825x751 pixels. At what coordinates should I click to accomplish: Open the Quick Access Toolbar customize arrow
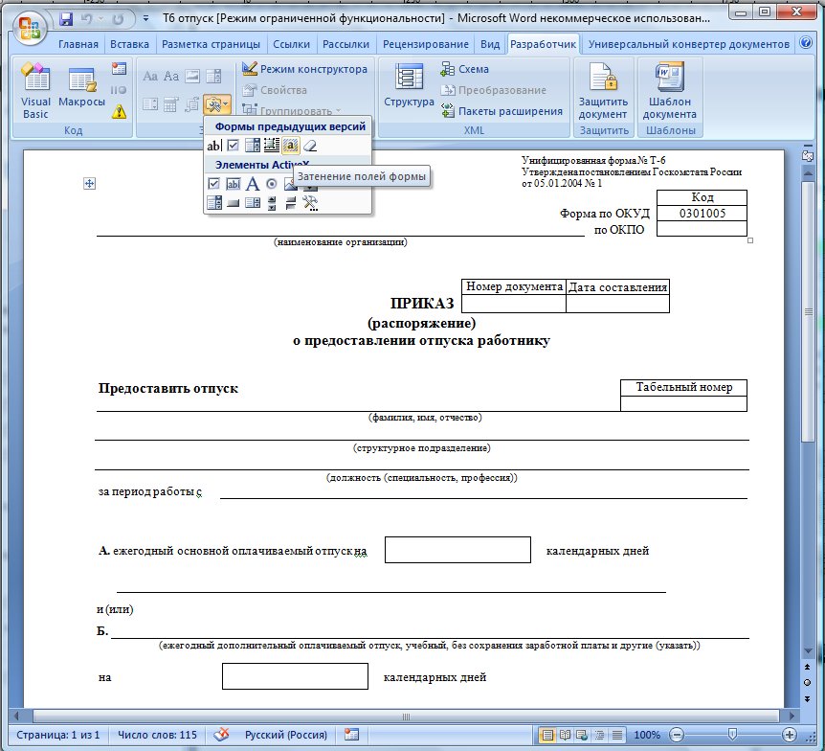coord(145,18)
